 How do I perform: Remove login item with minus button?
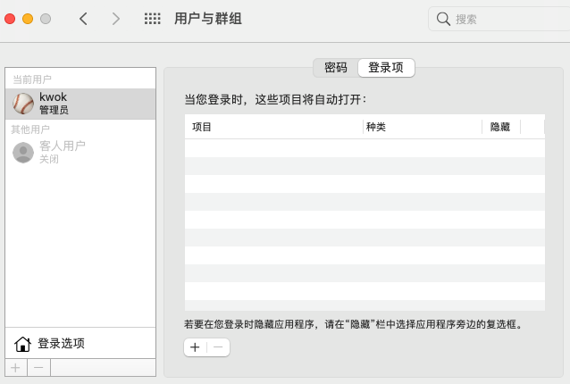point(218,347)
